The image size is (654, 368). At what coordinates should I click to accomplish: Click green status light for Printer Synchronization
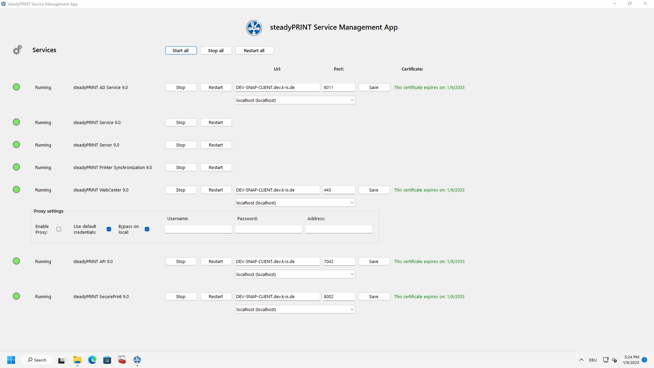point(16,167)
